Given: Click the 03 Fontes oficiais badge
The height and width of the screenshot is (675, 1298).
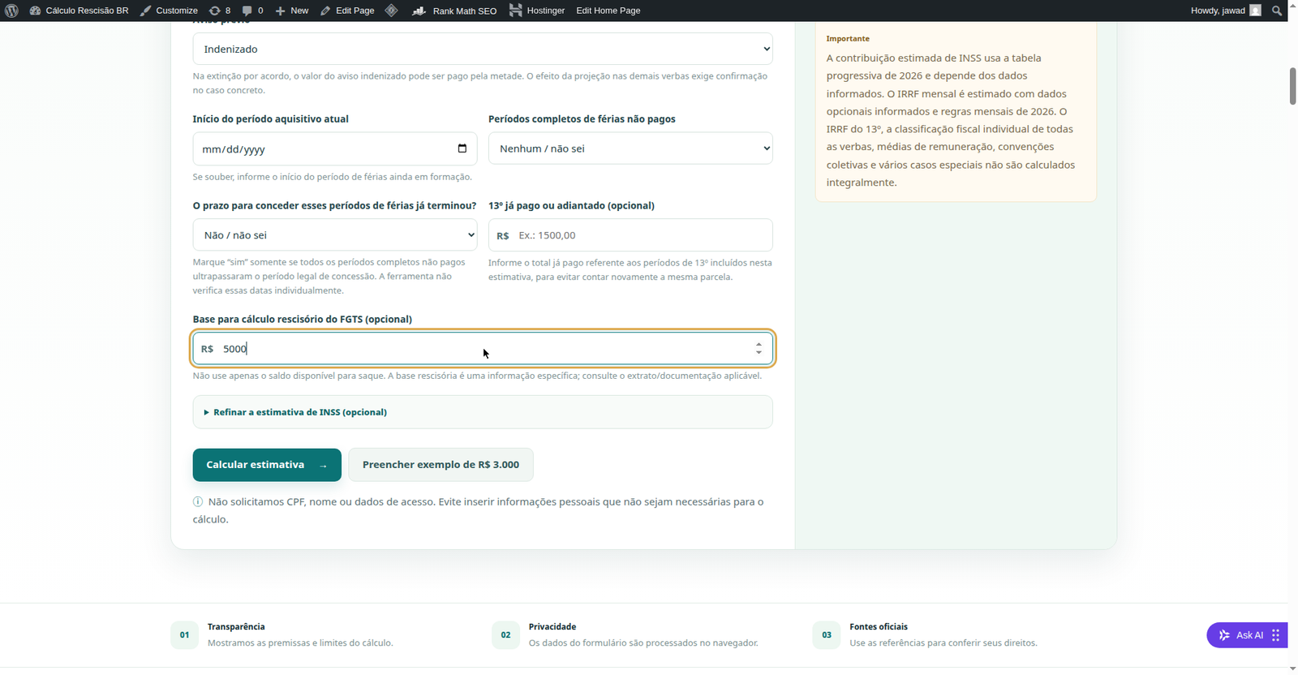Looking at the screenshot, I should click(826, 635).
